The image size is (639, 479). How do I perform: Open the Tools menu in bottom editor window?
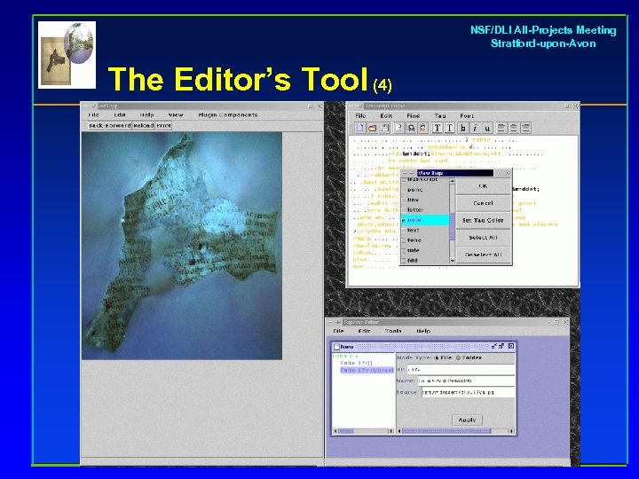click(393, 331)
